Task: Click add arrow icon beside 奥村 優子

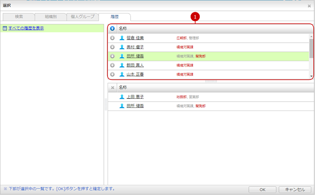Action: (112, 47)
